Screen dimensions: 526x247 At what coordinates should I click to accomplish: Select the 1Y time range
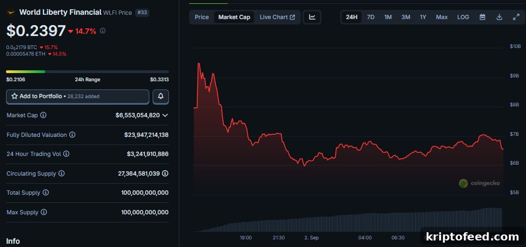(423, 17)
